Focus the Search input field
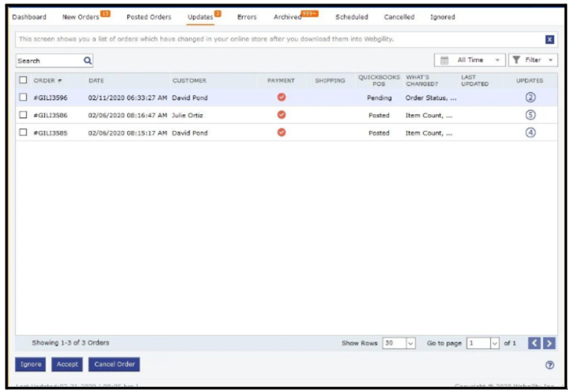568x390 pixels. tap(49, 61)
